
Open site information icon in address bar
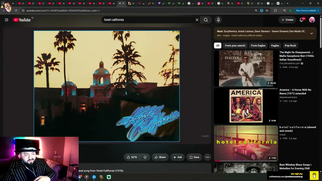pyautogui.click(x=23, y=11)
